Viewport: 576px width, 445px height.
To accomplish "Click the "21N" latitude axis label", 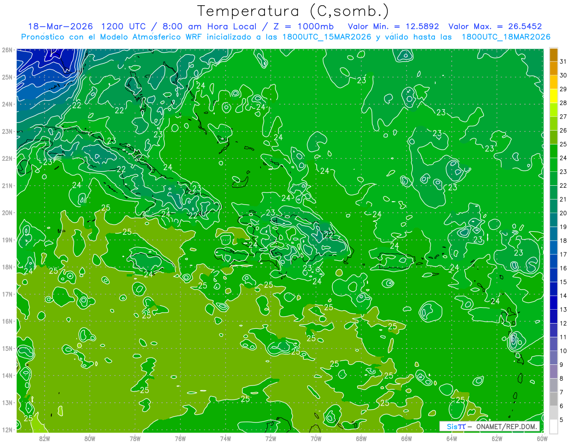I will coord(7,186).
